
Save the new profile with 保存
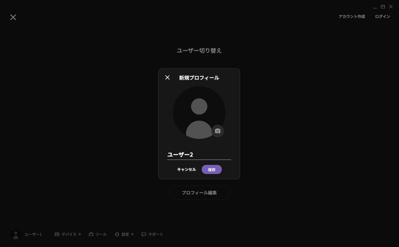(x=212, y=170)
